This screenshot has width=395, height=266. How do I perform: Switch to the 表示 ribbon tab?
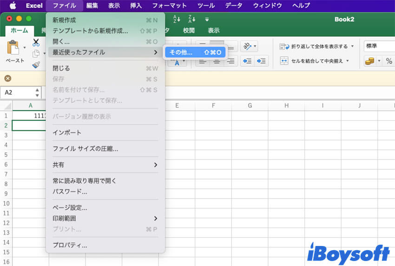click(x=214, y=31)
